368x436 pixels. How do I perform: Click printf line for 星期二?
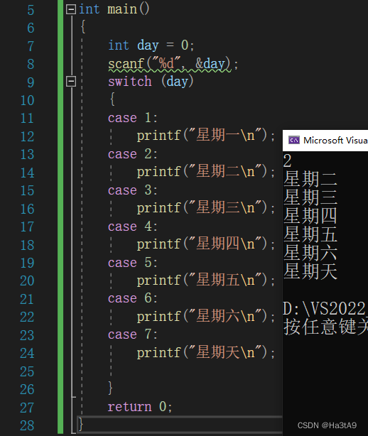[x=206, y=172]
